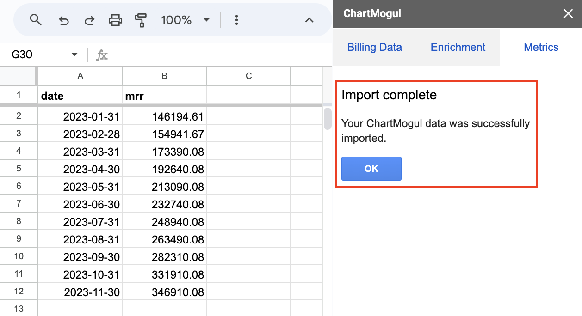Select cell with date 2023-09-30

tap(80, 257)
